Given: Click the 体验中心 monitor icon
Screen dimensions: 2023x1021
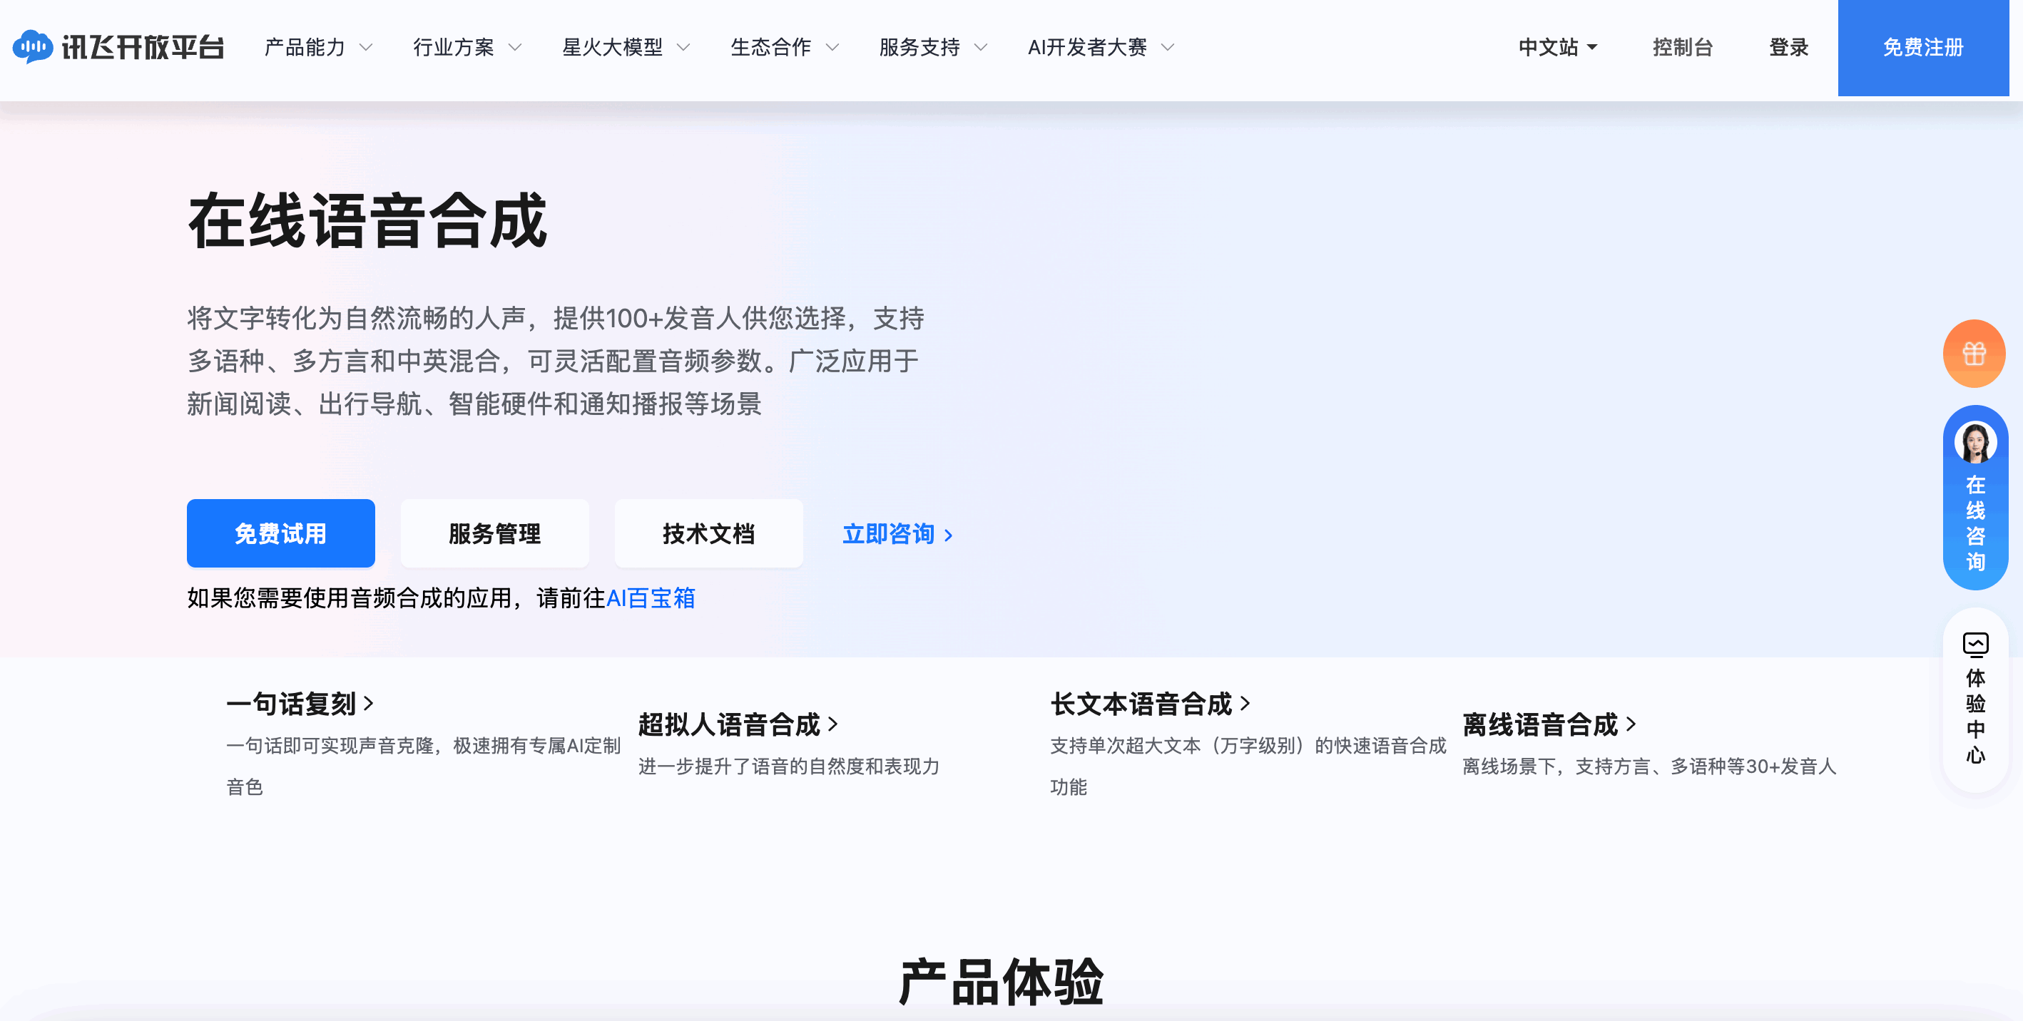Looking at the screenshot, I should coord(1975,645).
